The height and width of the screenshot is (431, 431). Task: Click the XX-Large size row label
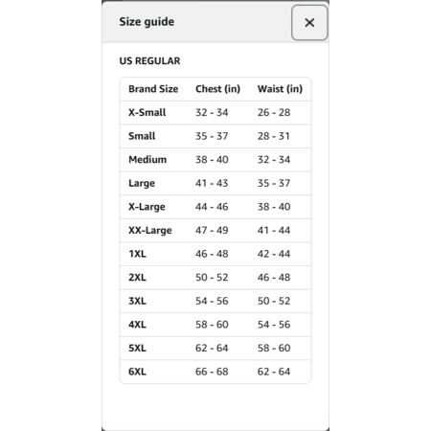pos(150,231)
